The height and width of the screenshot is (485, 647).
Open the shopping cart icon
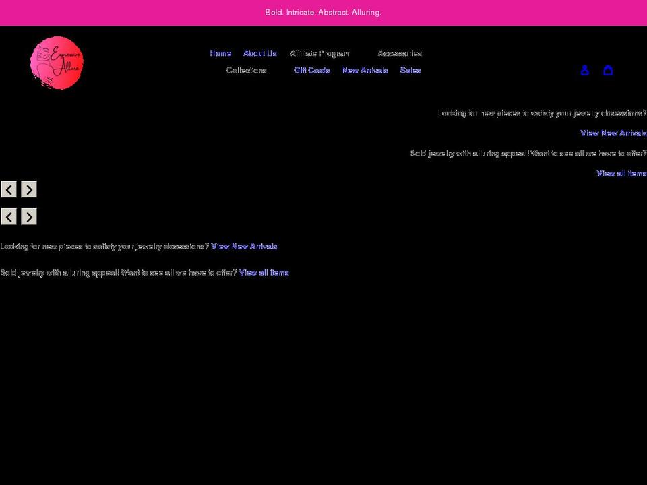click(608, 70)
